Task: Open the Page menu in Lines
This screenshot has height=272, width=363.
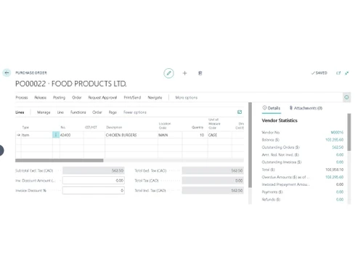Action: pyautogui.click(x=113, y=112)
